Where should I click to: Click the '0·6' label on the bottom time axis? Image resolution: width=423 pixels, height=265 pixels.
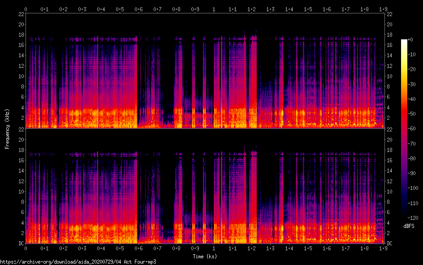click(x=138, y=248)
